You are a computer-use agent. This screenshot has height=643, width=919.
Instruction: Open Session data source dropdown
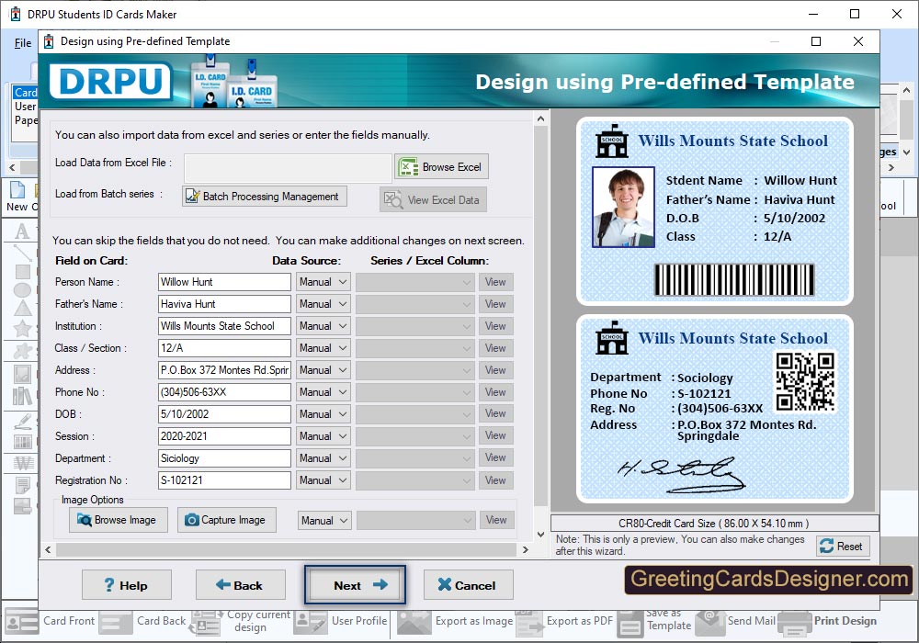point(323,436)
